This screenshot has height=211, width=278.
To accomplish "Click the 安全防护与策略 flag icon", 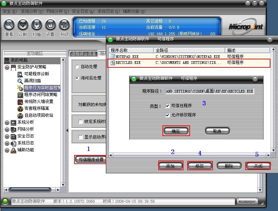I will point(13,67).
